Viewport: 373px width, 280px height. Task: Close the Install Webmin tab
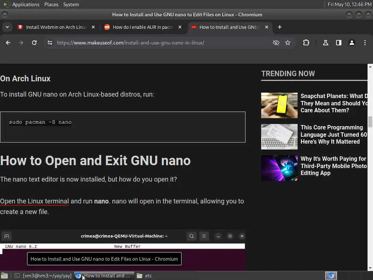pos(93,27)
